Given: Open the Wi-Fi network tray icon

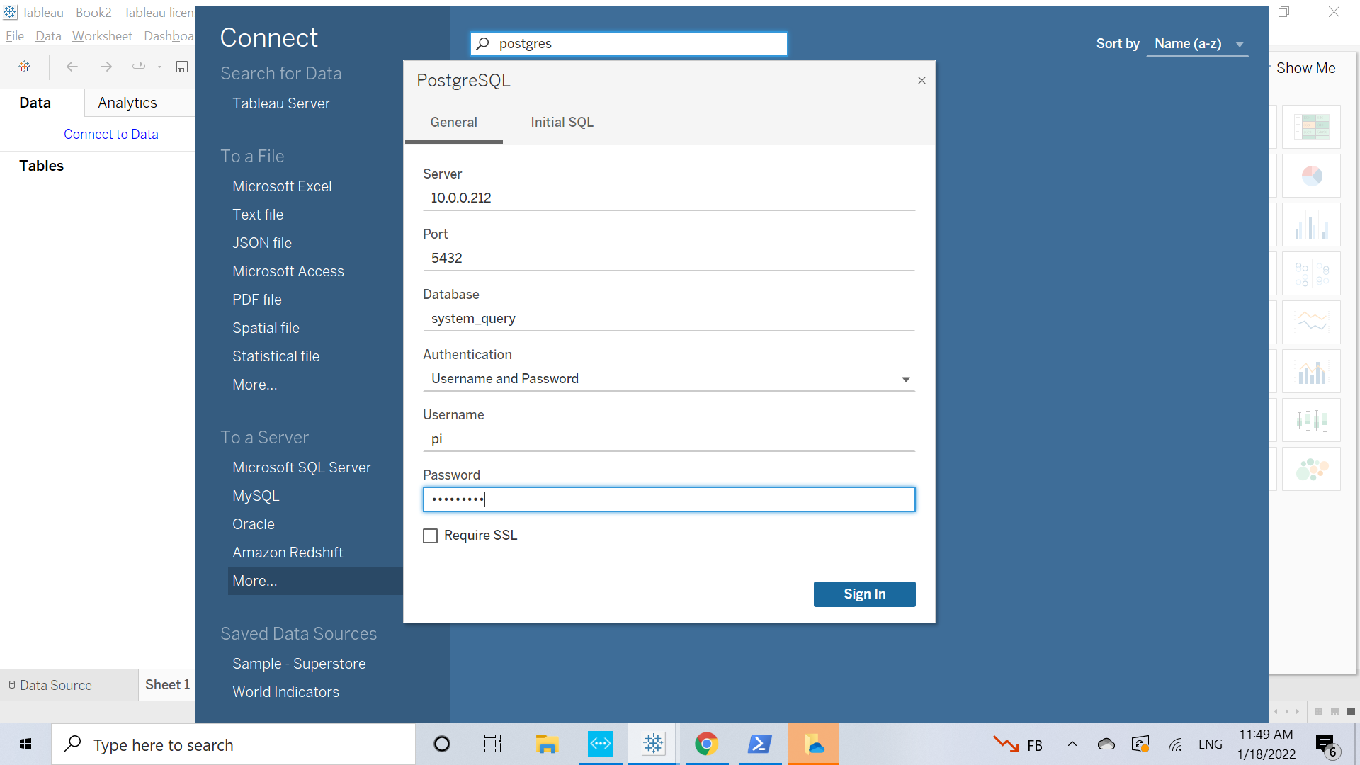Looking at the screenshot, I should (1176, 744).
